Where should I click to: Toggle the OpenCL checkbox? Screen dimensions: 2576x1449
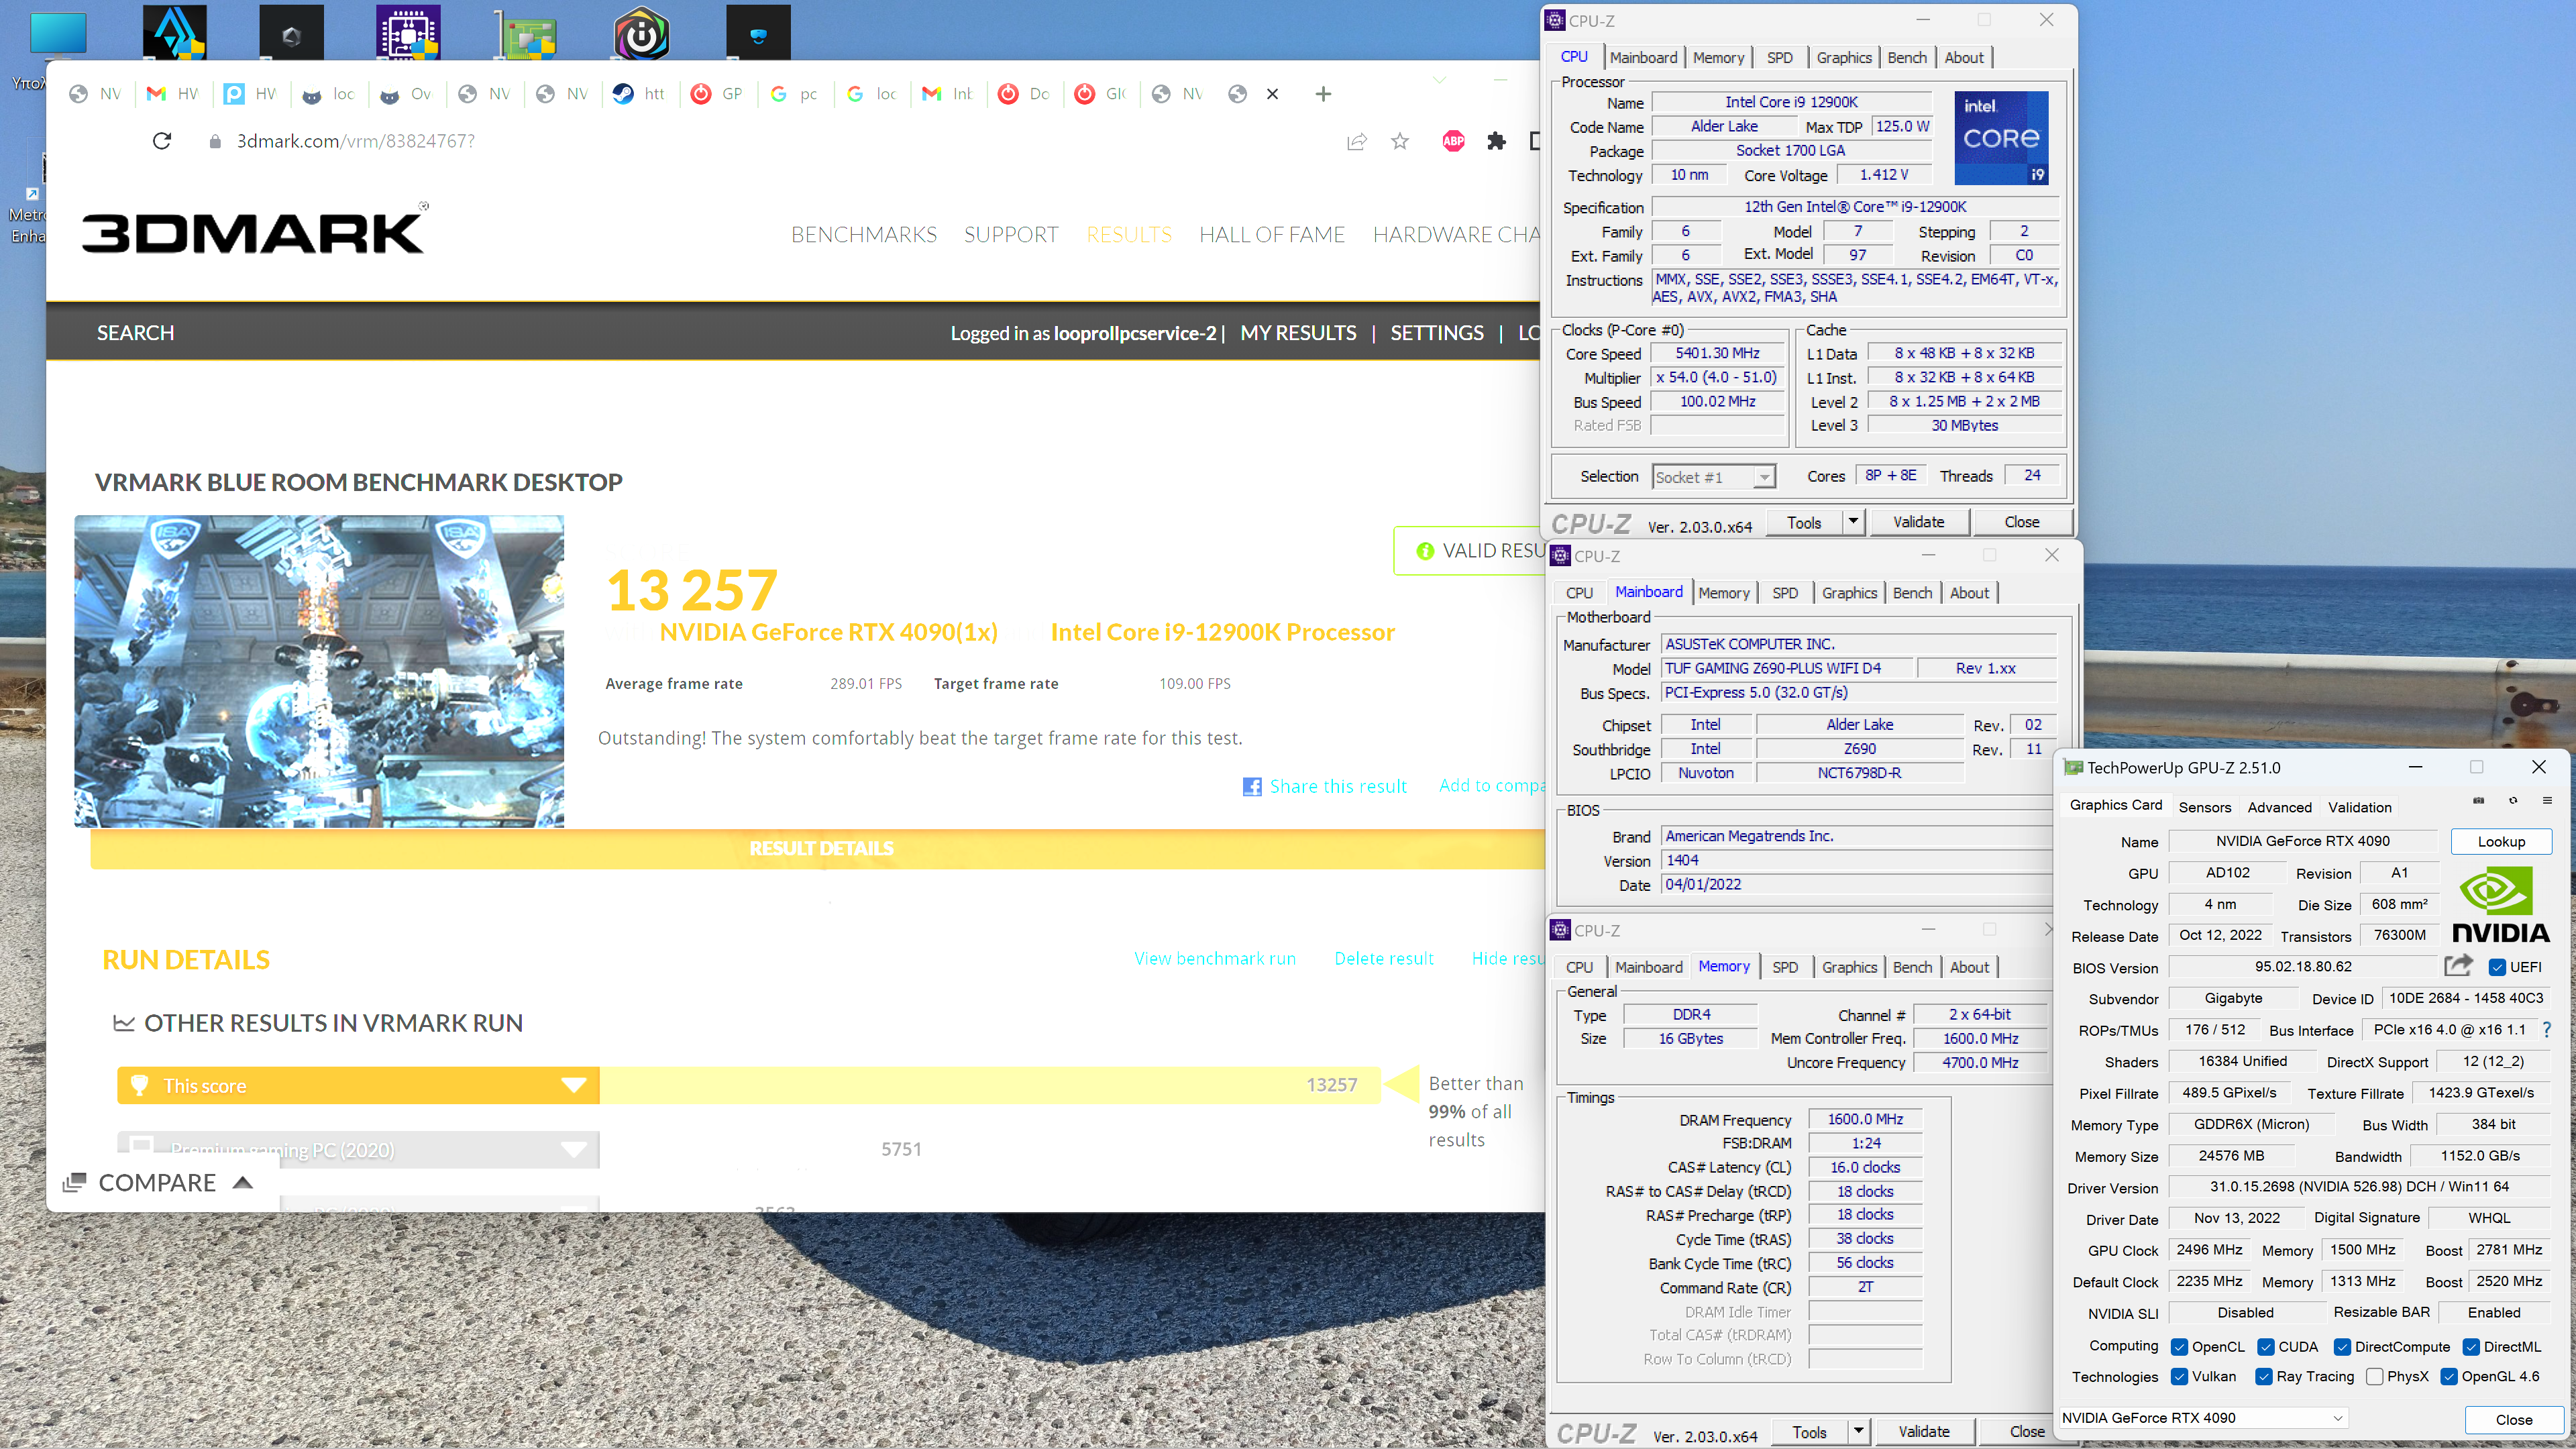point(2179,1347)
